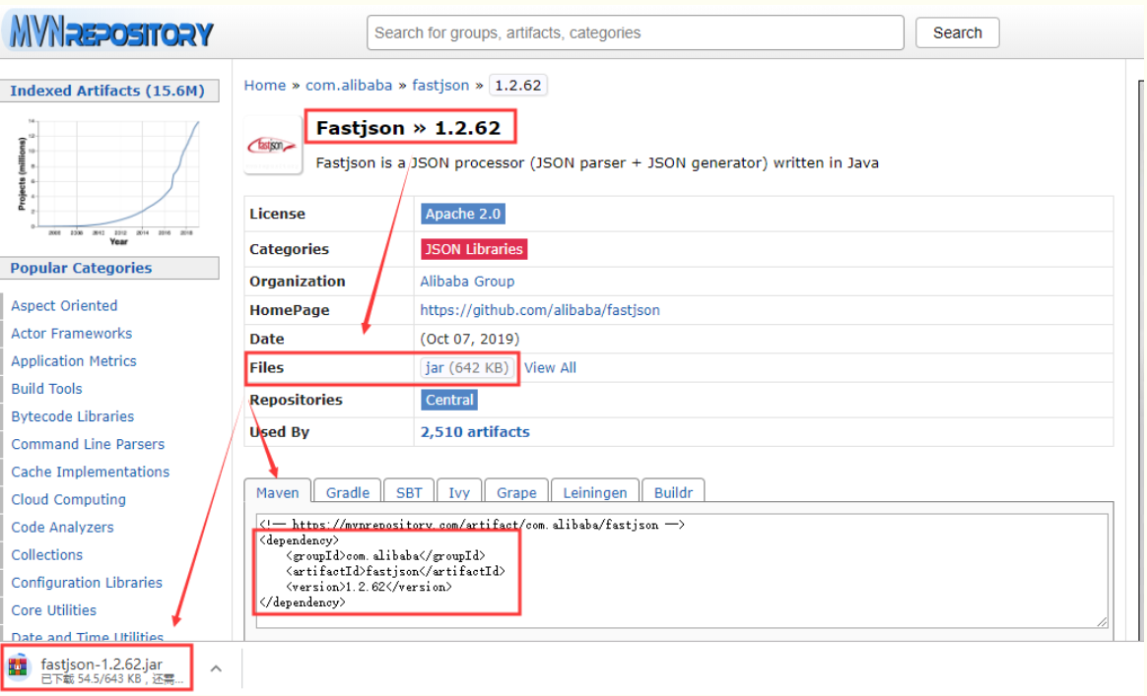The height and width of the screenshot is (696, 1147).
Task: Open the JSON Libraries category tag
Action: (x=474, y=249)
